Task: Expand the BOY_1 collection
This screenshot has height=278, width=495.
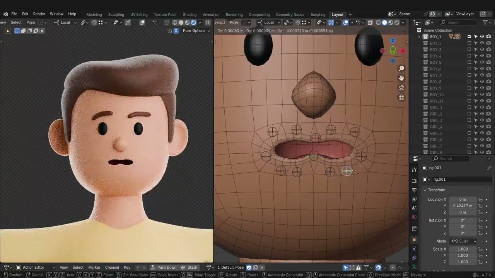Action: pyautogui.click(x=419, y=37)
